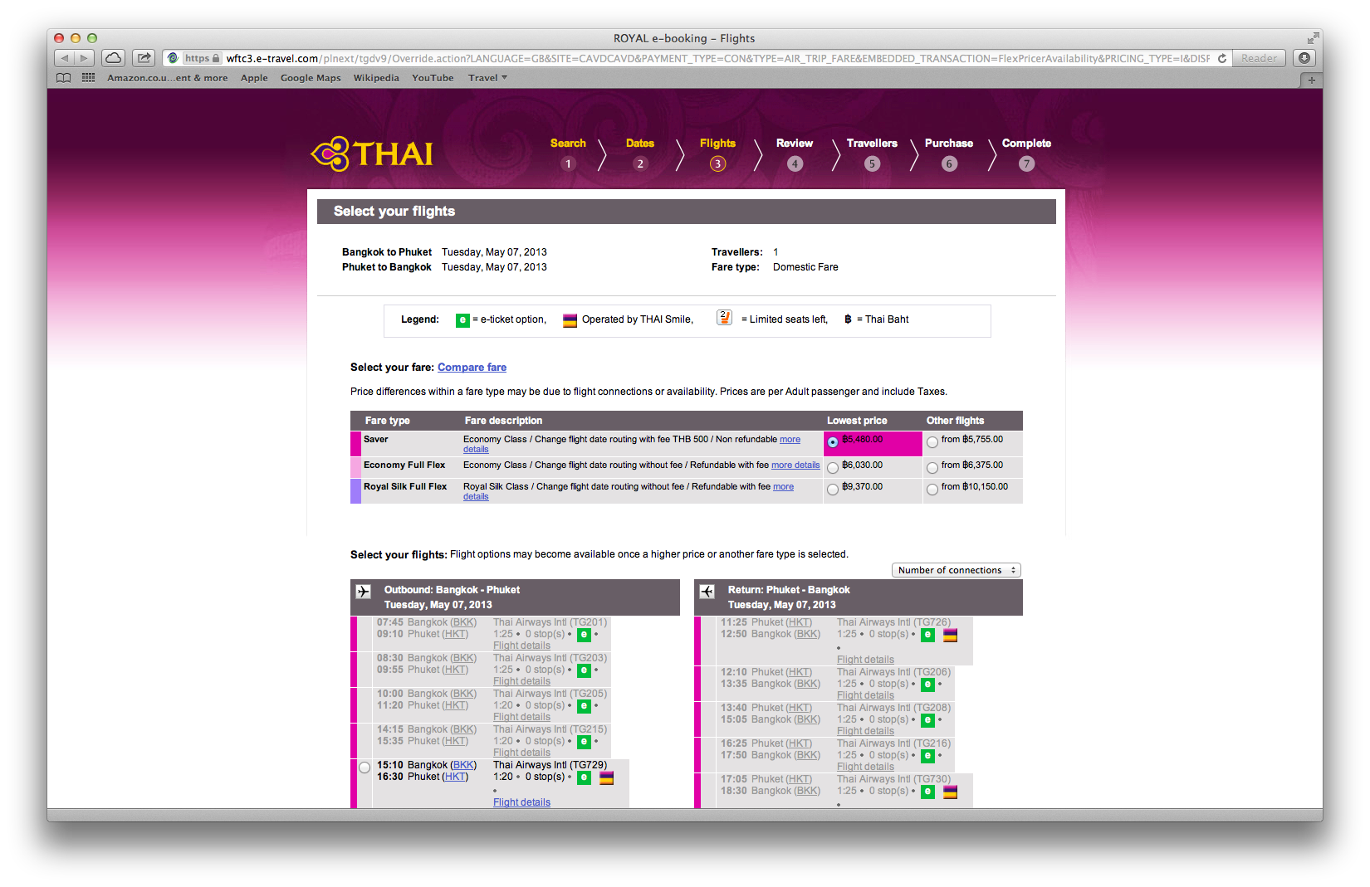
Task: Click step 3 circle under Flights
Action: 717,163
